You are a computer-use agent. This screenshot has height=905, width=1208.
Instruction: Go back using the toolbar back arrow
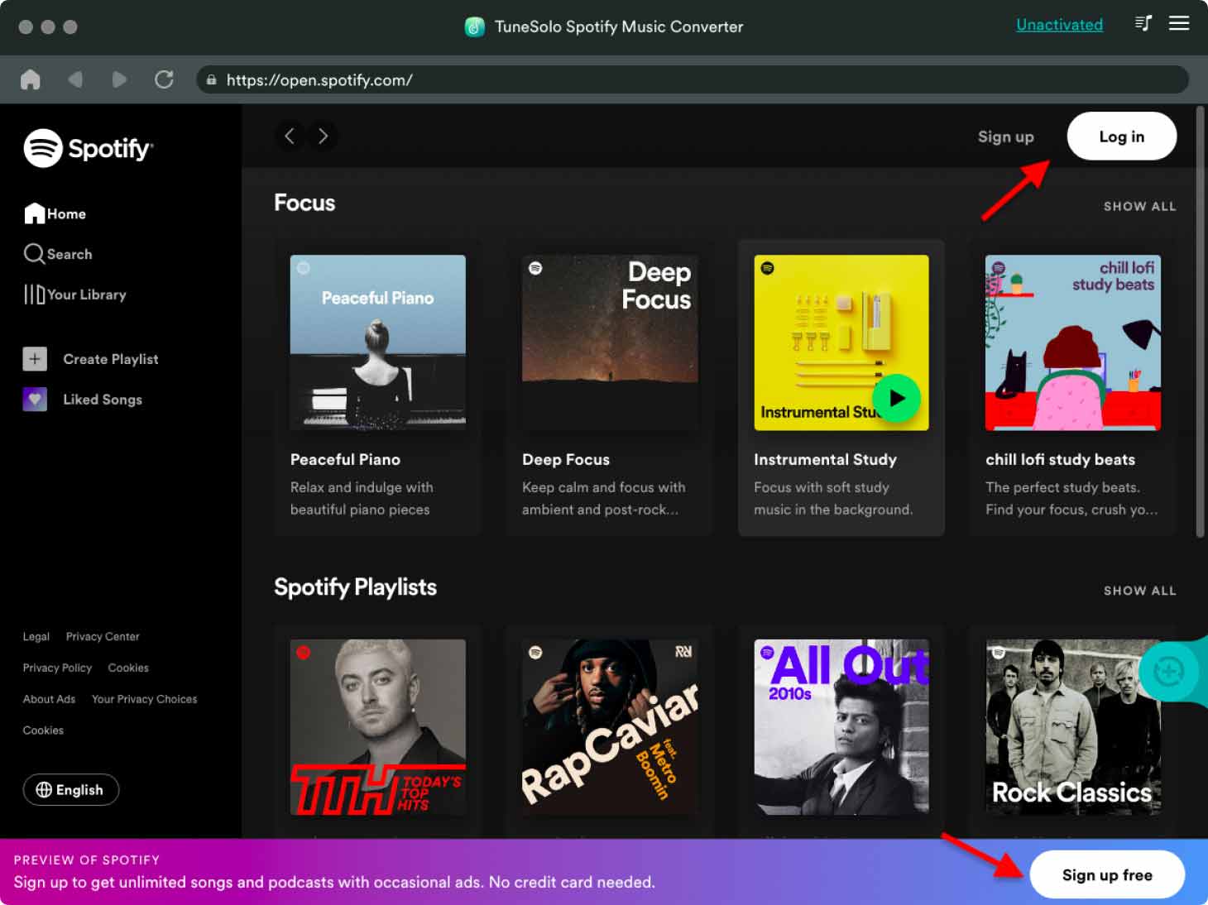point(75,79)
